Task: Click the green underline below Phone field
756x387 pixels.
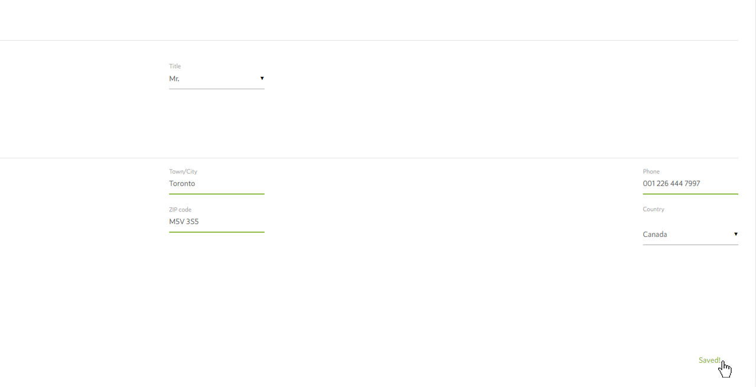Action: click(x=690, y=193)
